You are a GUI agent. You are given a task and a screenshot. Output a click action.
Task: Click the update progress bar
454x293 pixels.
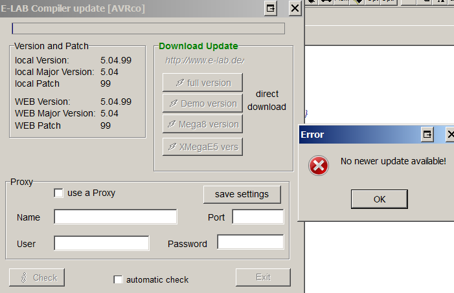coord(148,28)
